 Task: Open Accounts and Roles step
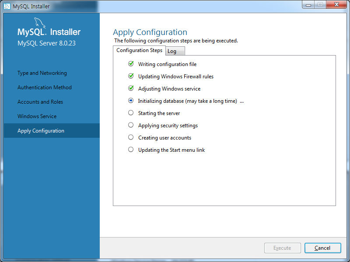coord(40,102)
